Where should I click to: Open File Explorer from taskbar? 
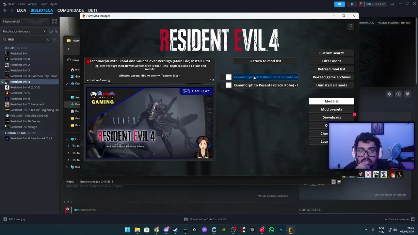pyautogui.click(x=137, y=230)
